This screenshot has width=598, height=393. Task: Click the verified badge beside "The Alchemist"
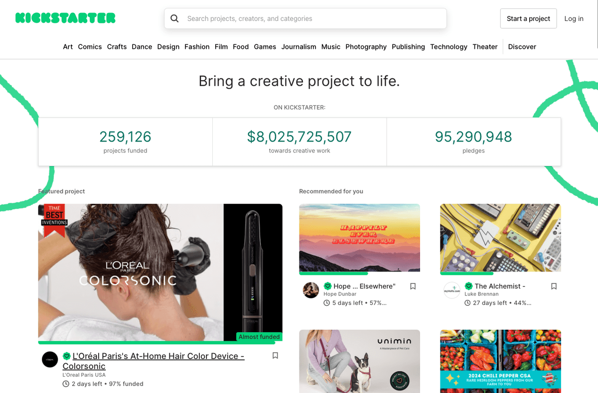[x=468, y=286]
